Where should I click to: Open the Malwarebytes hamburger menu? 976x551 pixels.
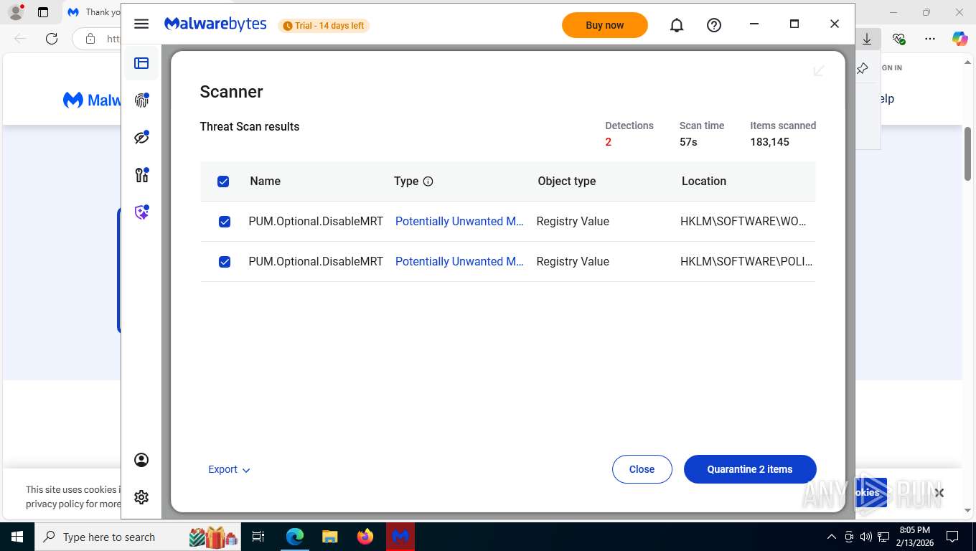point(141,24)
